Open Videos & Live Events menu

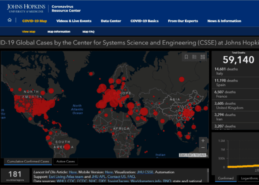(74, 21)
